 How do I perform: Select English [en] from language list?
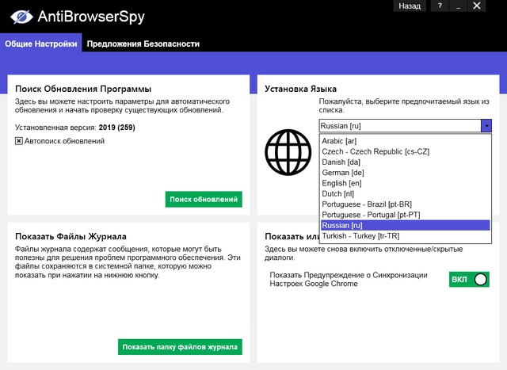click(x=341, y=182)
